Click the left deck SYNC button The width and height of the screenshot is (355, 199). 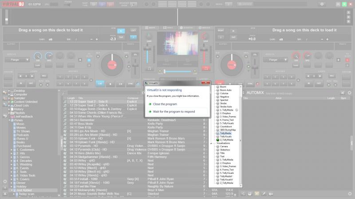[x=130, y=84]
